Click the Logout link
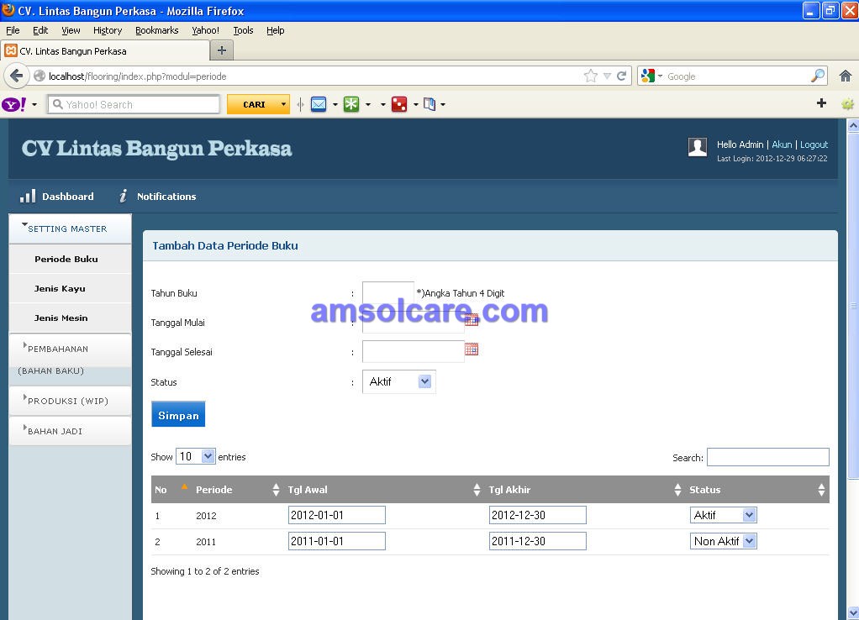This screenshot has width=859, height=620. pos(814,144)
